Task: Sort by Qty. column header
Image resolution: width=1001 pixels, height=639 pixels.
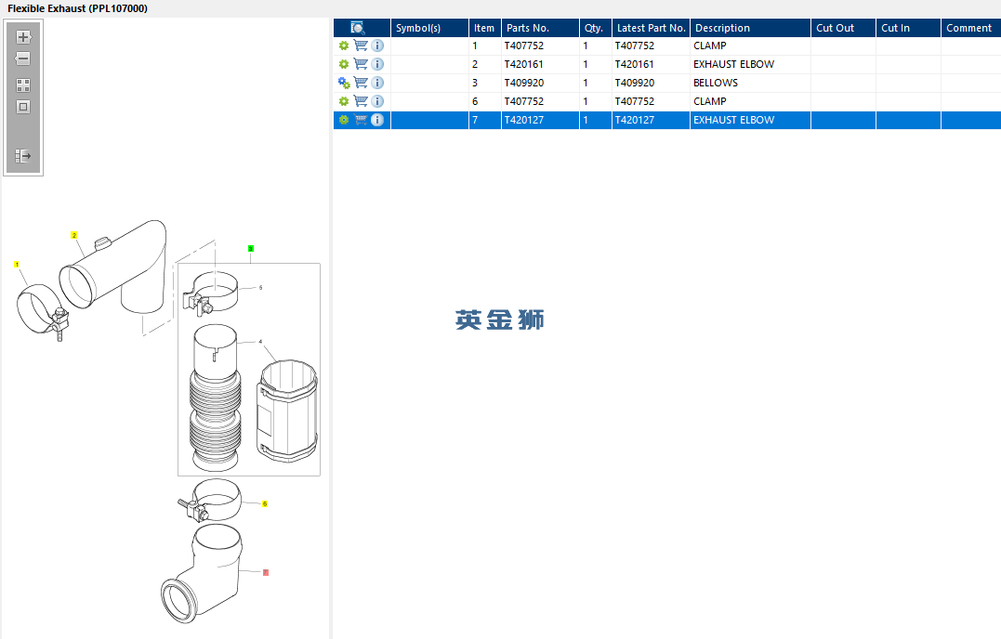Action: point(596,28)
